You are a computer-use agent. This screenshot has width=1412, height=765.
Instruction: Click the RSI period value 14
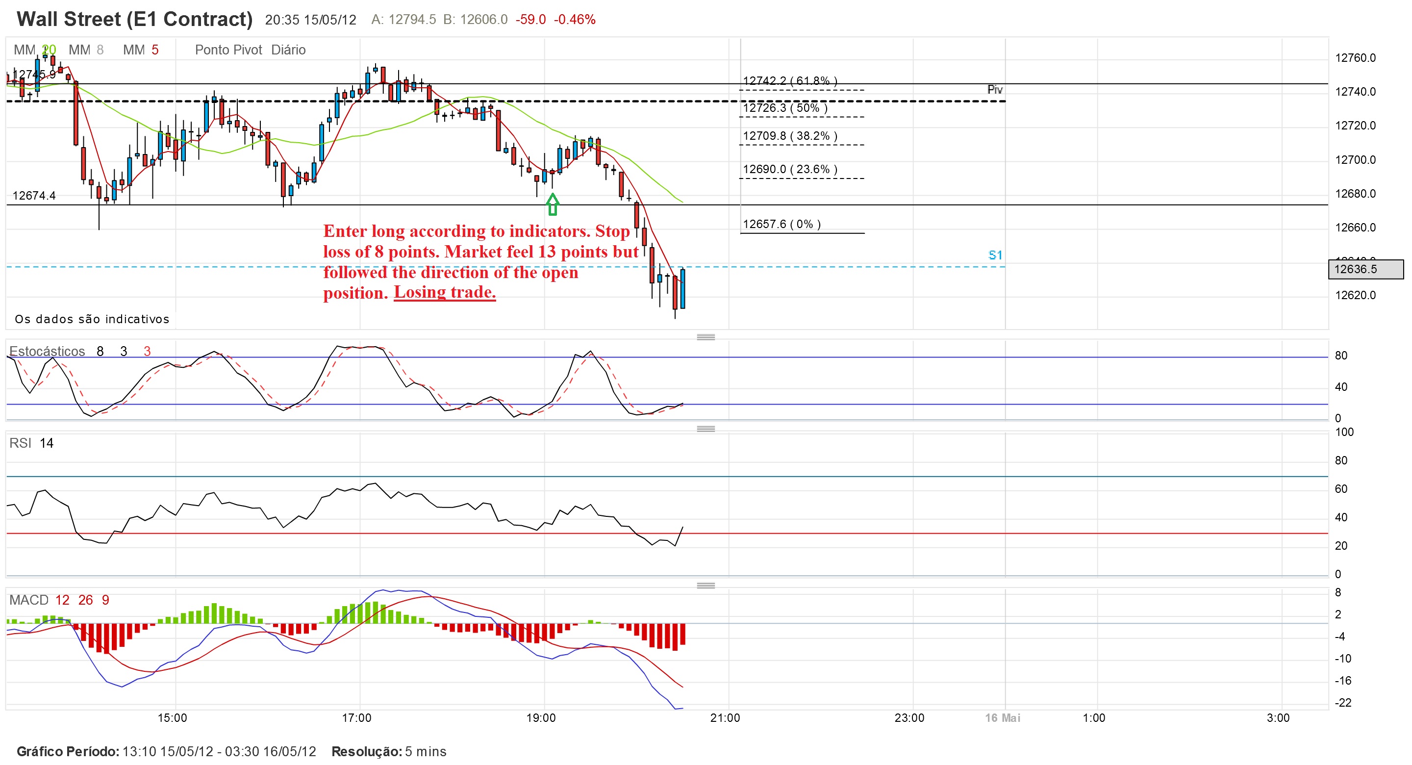(x=47, y=443)
